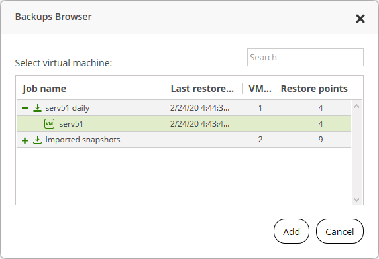Click the scrollbar up arrow
Viewport: 379px width, 259px height.
pos(356,106)
